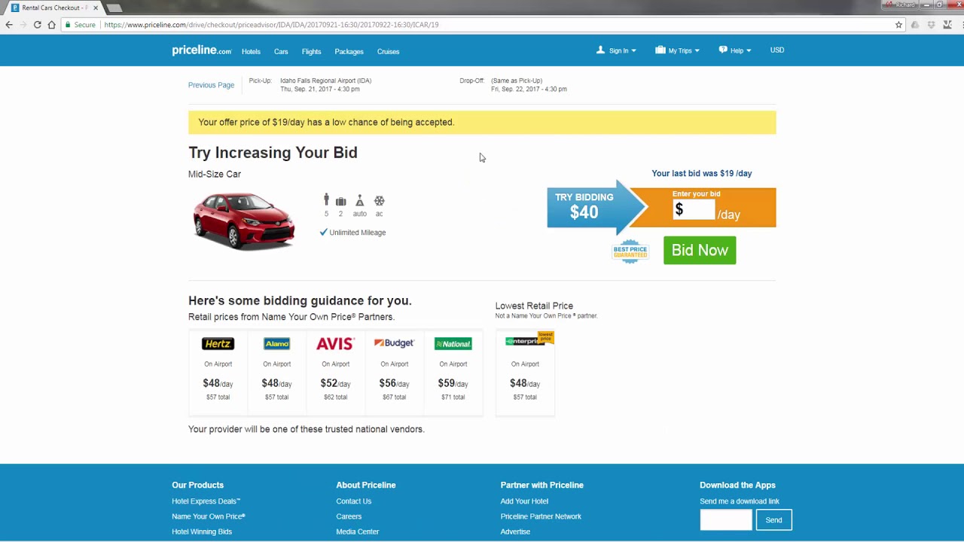Click the Budget $56/day price

(394, 383)
